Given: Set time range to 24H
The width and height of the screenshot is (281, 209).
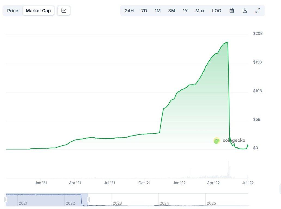Looking at the screenshot, I should 129,11.
